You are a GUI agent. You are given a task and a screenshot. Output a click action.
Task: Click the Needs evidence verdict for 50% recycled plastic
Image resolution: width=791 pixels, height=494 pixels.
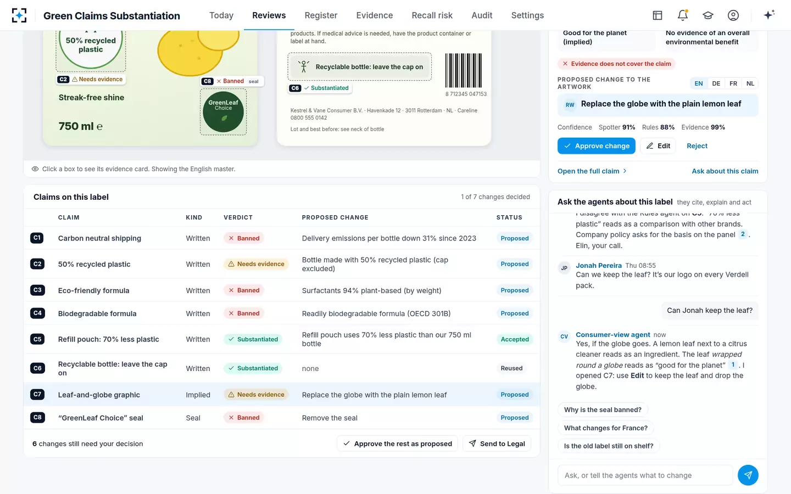tap(256, 264)
